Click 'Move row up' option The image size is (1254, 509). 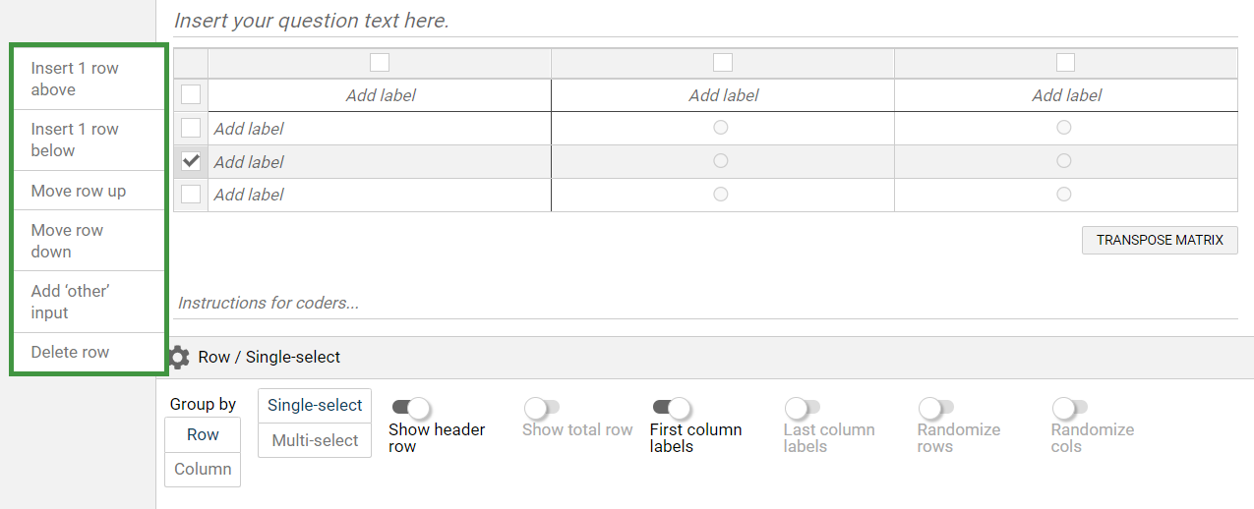[89, 191]
